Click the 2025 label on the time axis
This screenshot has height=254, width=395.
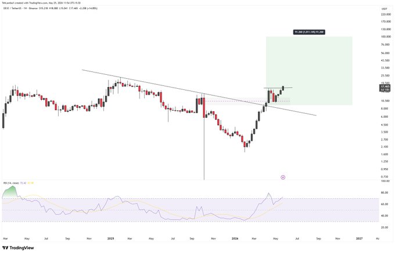110,238
